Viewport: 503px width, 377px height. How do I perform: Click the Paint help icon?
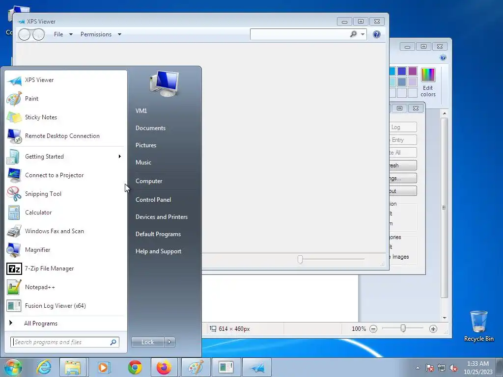coord(443,58)
